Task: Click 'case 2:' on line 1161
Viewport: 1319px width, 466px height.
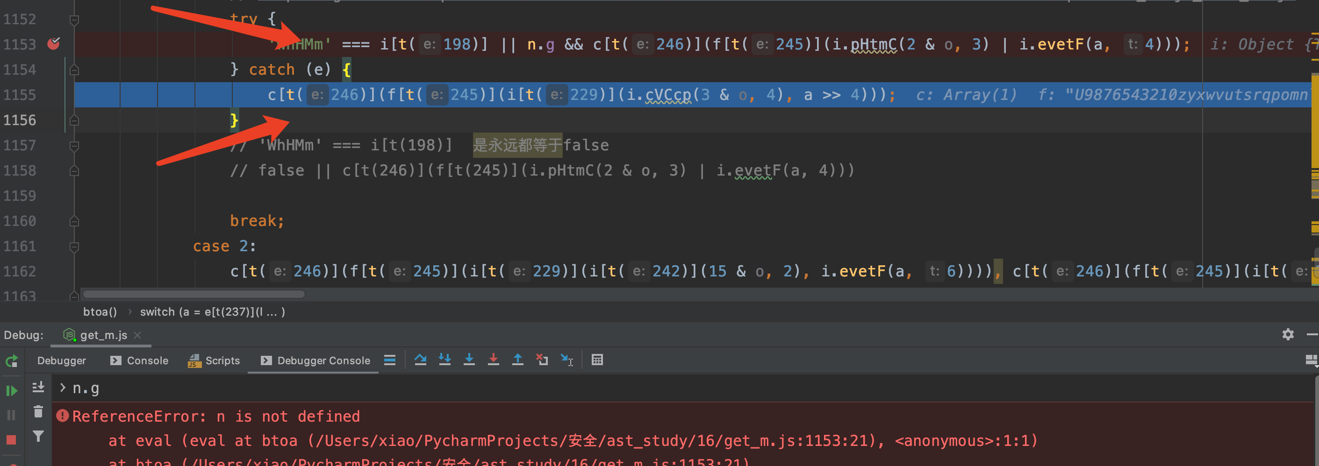Action: tap(224, 246)
